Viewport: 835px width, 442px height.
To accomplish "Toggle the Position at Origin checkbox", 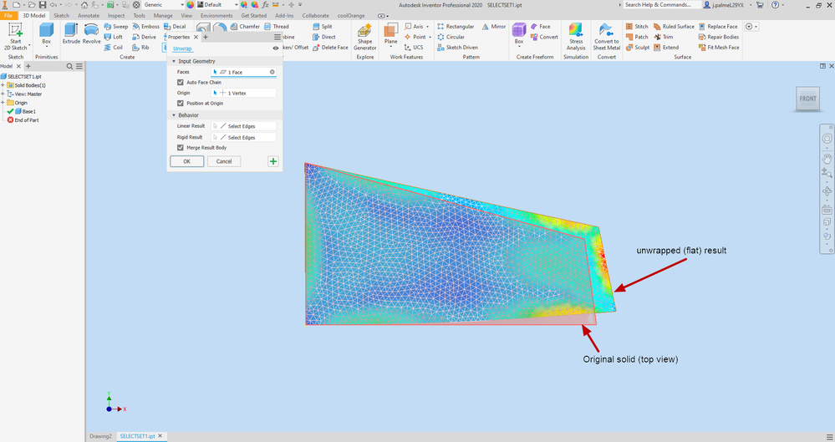I will click(x=181, y=104).
